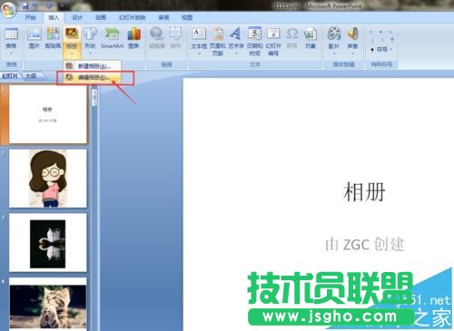
Task: Switch to the 设计 Design tab
Action: [77, 17]
